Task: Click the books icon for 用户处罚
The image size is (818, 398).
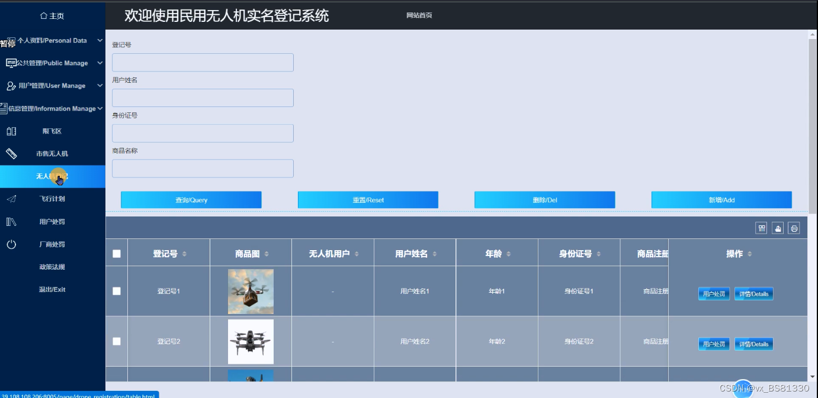Action: pos(11,222)
